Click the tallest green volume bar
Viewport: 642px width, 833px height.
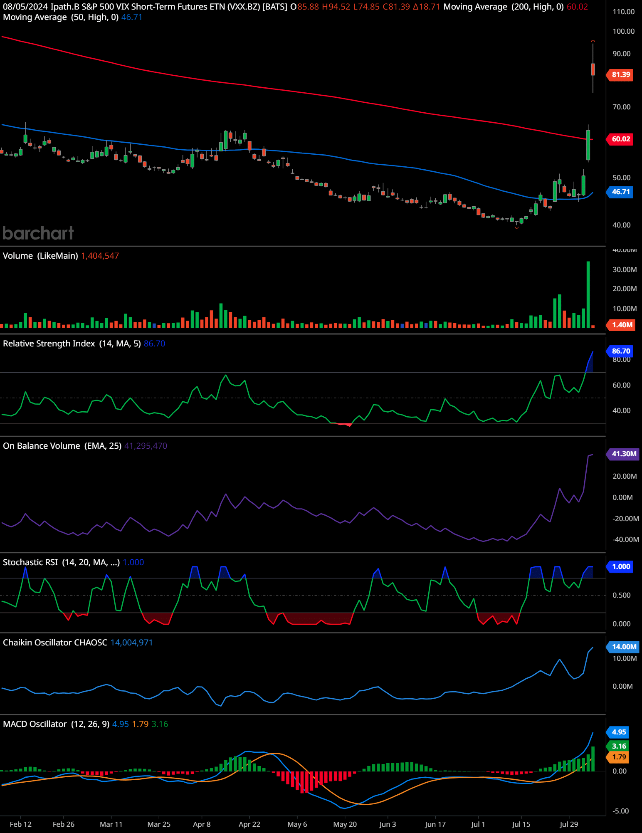tap(588, 294)
